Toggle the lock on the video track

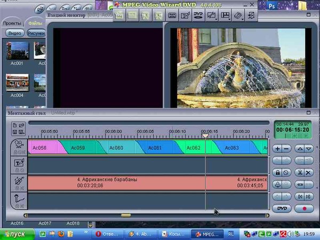click(15, 152)
